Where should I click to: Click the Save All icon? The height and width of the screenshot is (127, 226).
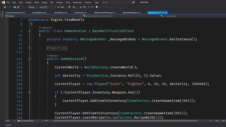click(18, 7)
